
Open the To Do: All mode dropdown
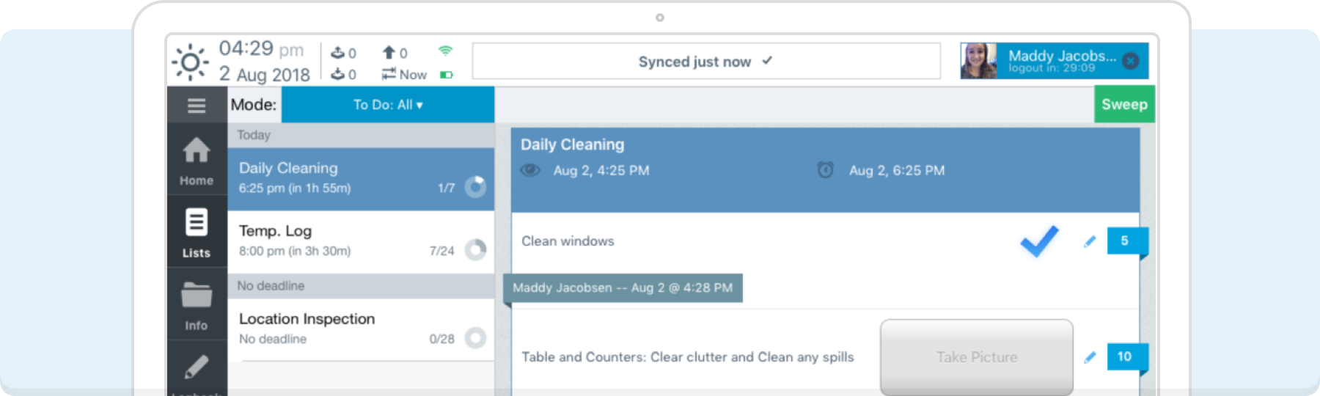388,105
